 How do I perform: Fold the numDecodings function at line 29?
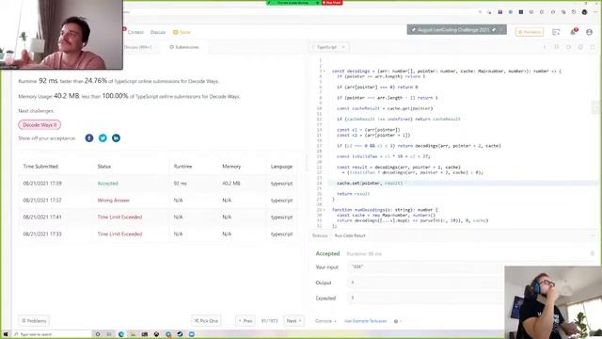coord(325,210)
